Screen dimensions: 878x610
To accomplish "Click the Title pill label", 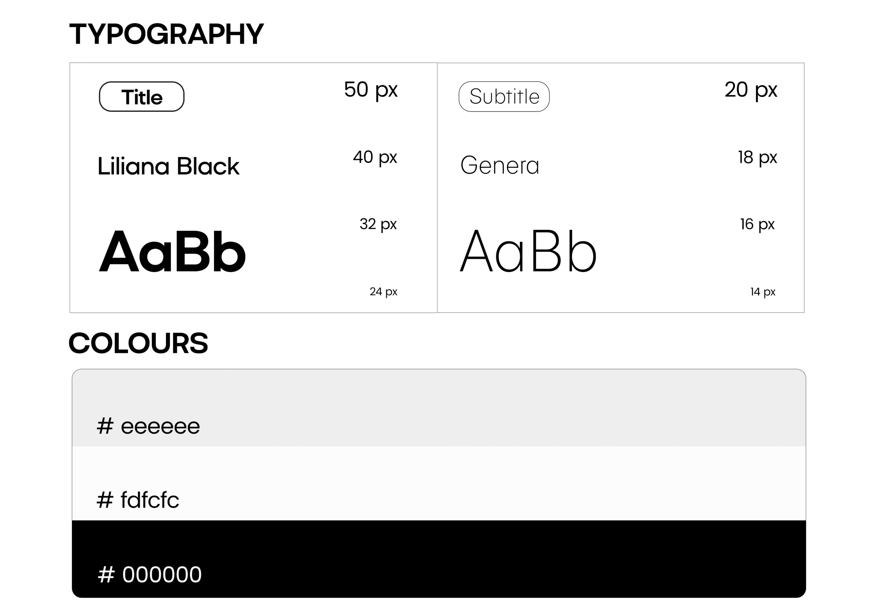I will pos(142,97).
